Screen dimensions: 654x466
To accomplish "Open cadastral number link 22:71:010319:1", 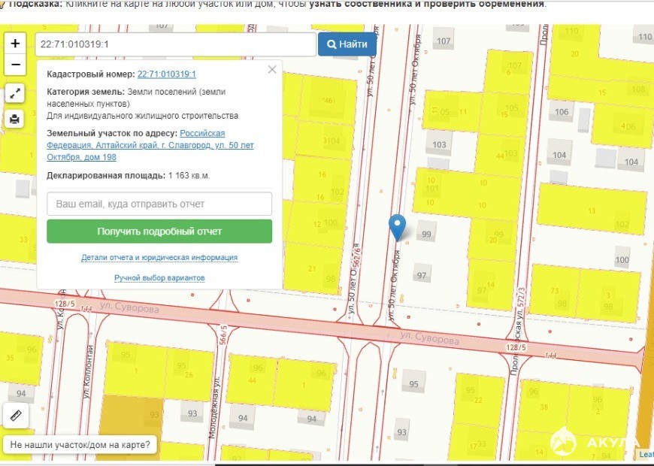I will pos(166,74).
